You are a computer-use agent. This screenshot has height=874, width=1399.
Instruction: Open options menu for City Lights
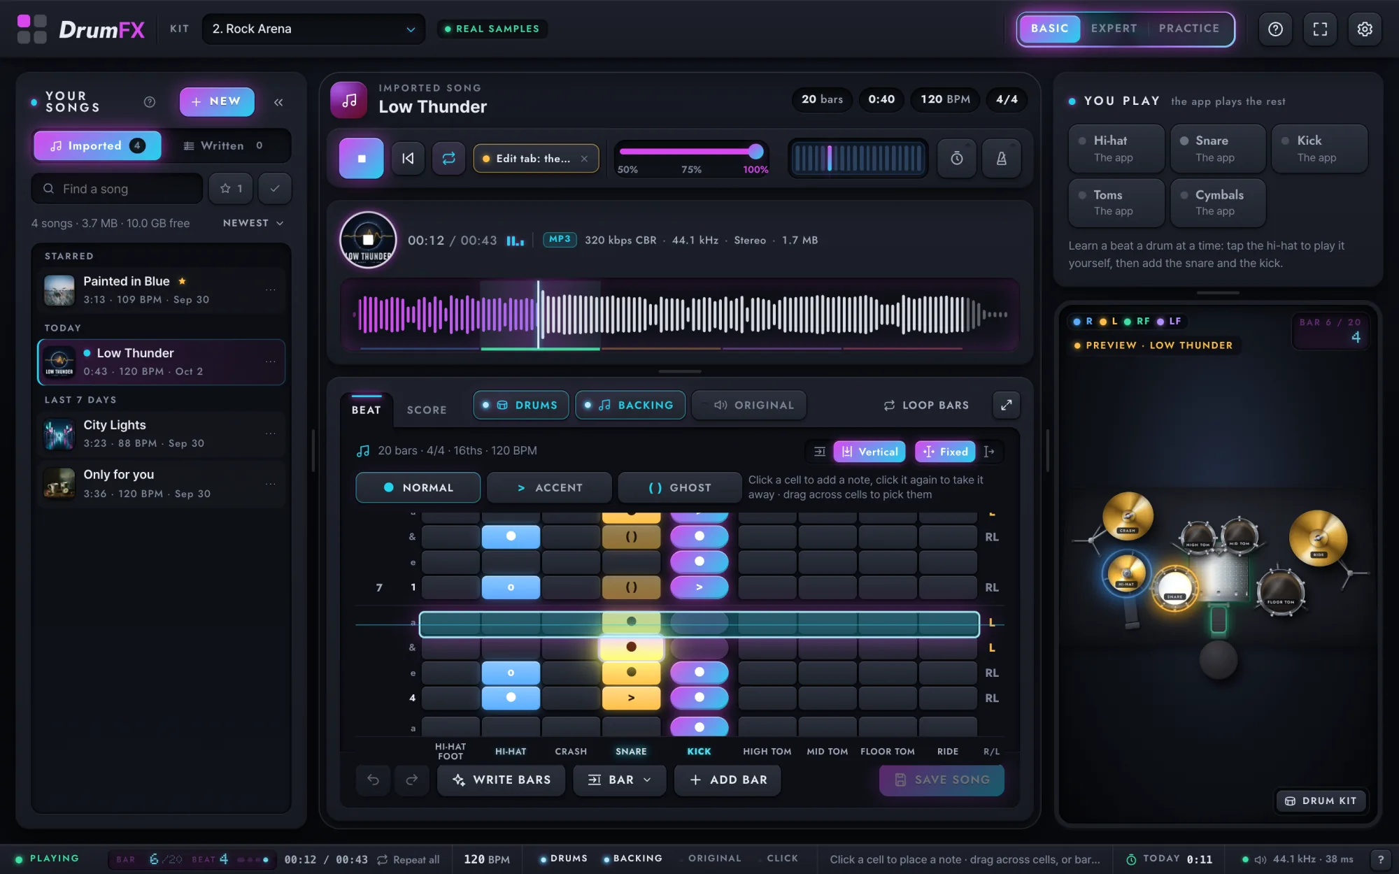[x=271, y=434]
